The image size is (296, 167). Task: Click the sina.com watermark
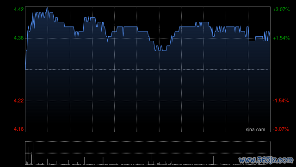(255, 129)
